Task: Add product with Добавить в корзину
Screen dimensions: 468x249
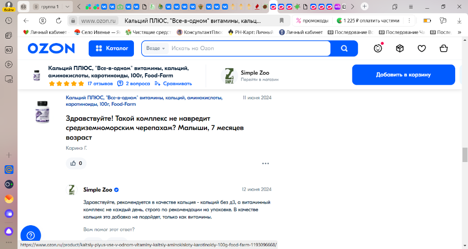Action: pyautogui.click(x=404, y=75)
